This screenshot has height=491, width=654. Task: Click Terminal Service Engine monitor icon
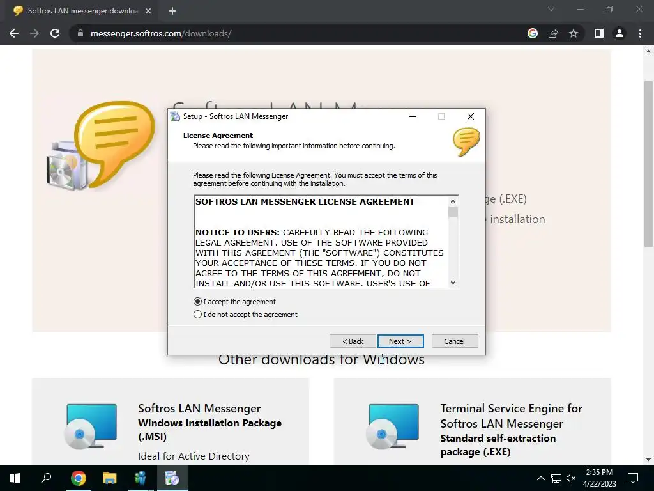393,426
